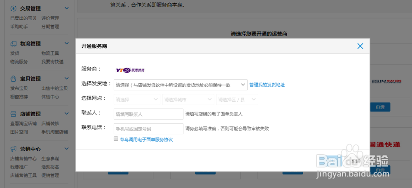The image size is (412, 188).
Task: Click the YTO 圆通速递 logo
Action: point(130,70)
